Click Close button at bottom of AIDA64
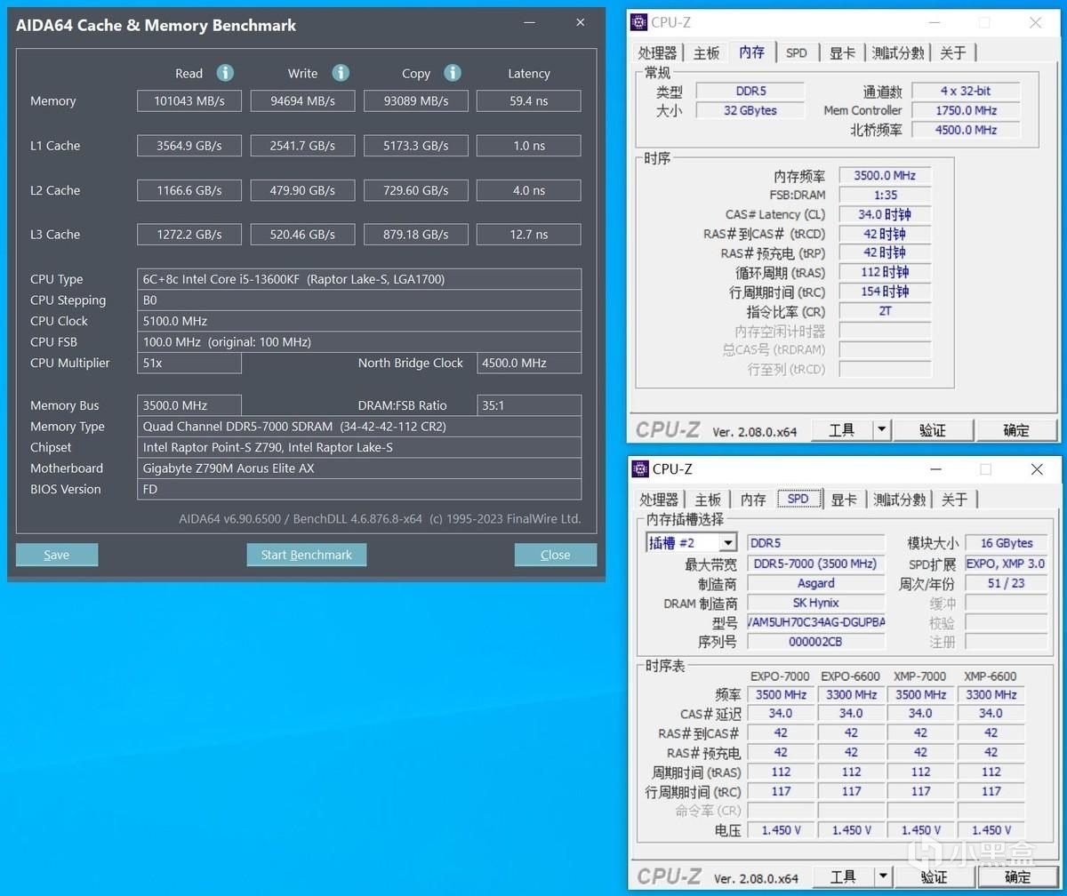Image resolution: width=1067 pixels, height=896 pixels. (556, 555)
